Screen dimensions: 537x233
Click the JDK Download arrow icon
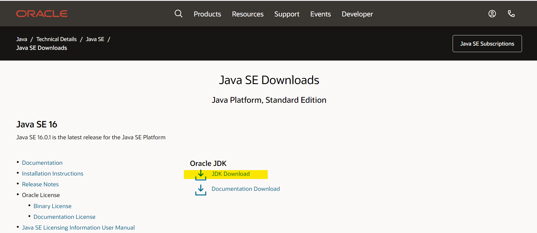(201, 175)
